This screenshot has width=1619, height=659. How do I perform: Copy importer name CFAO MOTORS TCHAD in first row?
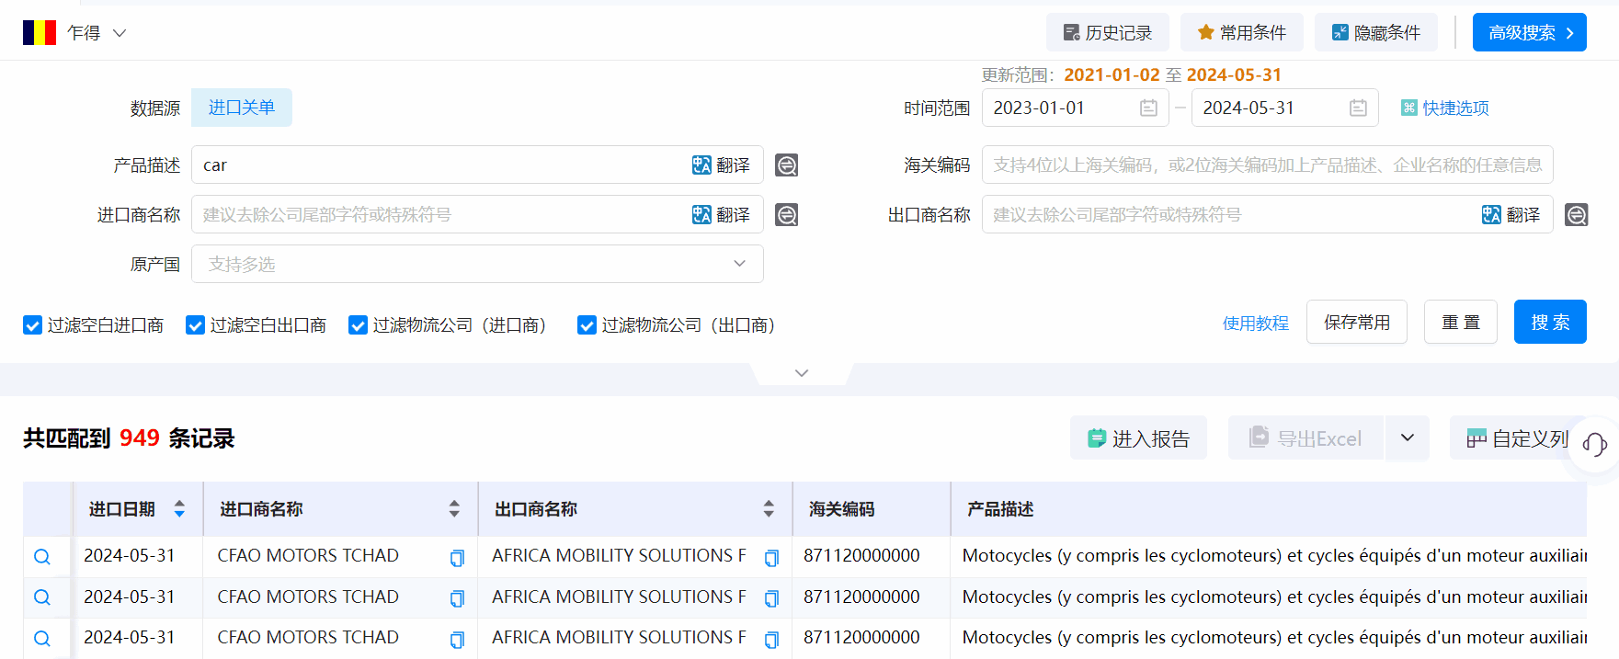(457, 558)
